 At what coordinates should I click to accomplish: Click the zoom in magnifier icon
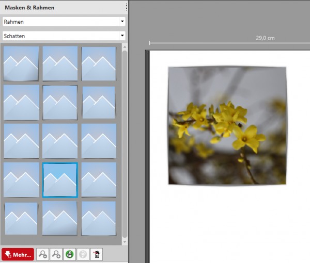56,254
